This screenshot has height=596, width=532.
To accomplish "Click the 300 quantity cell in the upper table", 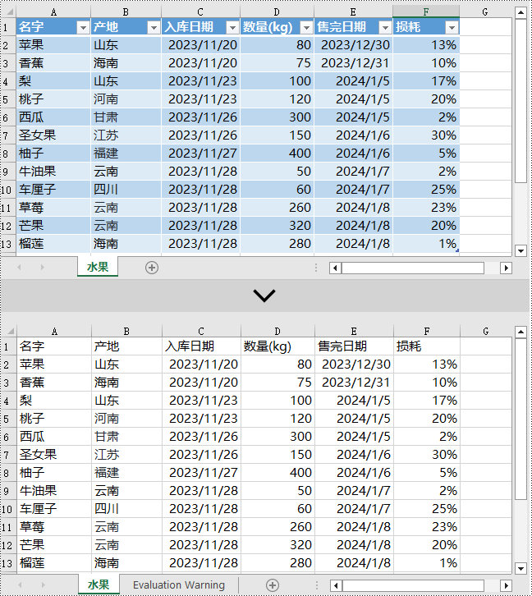I will 277,117.
